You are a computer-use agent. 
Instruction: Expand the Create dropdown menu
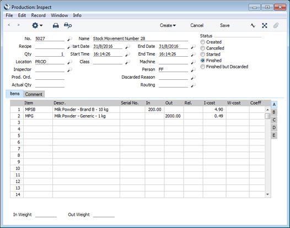coord(168,25)
